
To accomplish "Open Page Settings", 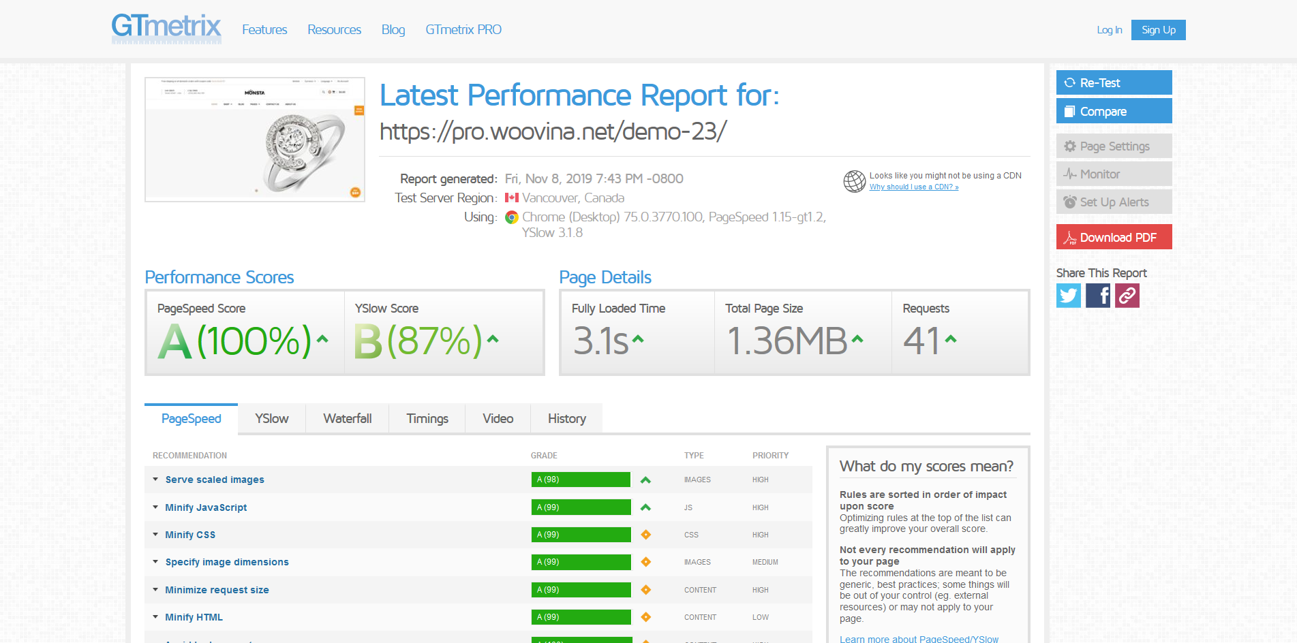I will tap(1114, 146).
